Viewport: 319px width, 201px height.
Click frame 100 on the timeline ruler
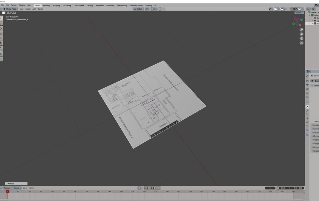pos(121,192)
